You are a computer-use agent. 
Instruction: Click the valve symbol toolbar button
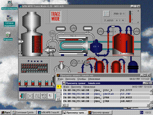[30, 96]
